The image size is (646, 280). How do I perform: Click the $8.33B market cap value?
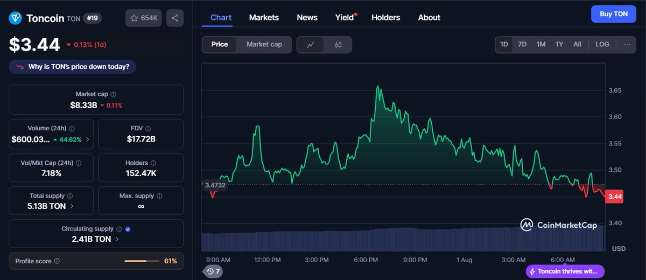83,105
